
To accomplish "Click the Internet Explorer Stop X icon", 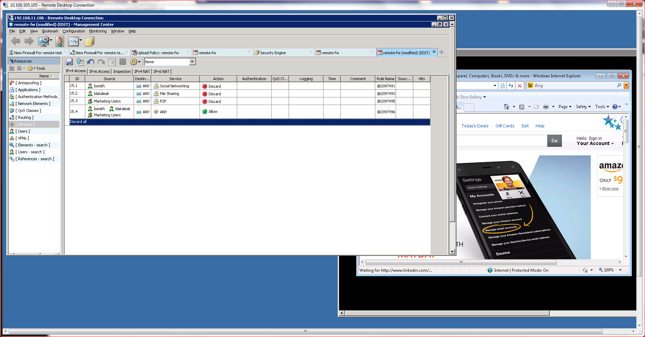I will 519,86.
